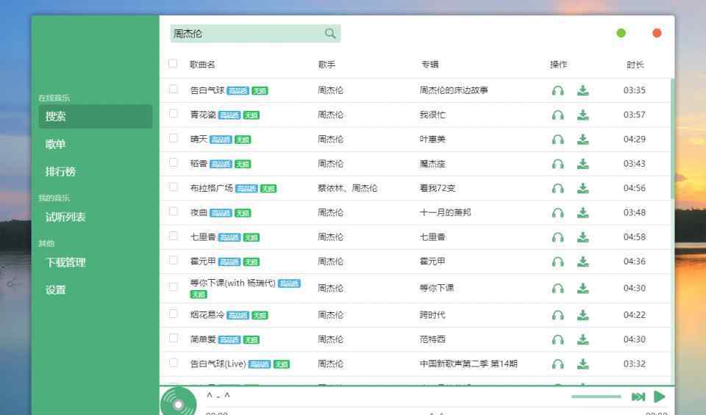Select the 等你下课 row checkbox

pyautogui.click(x=174, y=286)
